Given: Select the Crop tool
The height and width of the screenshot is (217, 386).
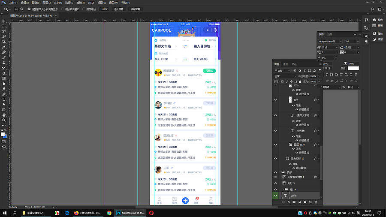Looking at the screenshot, I should tap(4, 42).
